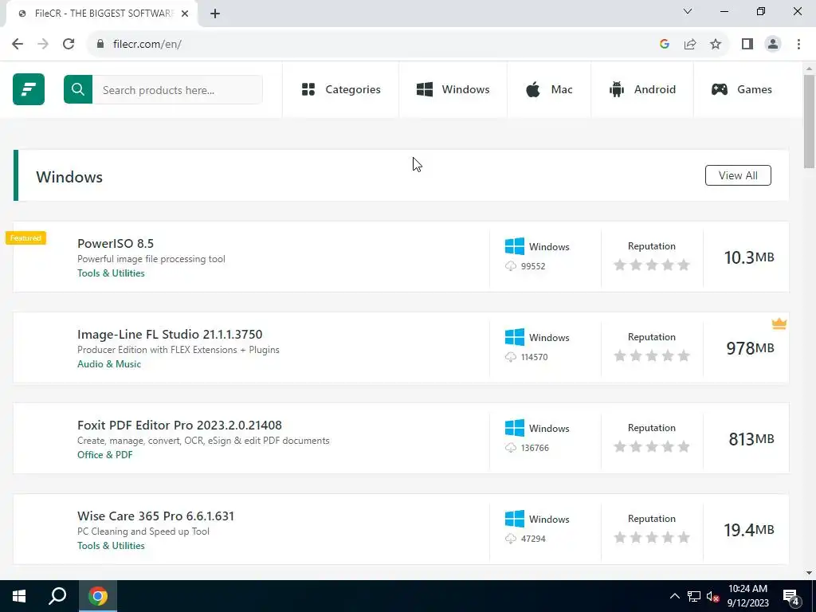The height and width of the screenshot is (612, 816).
Task: Open the PowerISO 8.5 listing
Action: pos(116,244)
